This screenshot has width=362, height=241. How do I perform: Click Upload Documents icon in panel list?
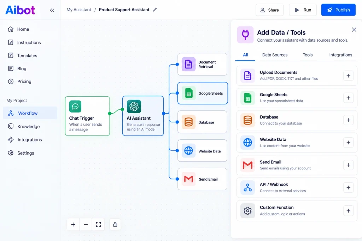click(x=247, y=76)
